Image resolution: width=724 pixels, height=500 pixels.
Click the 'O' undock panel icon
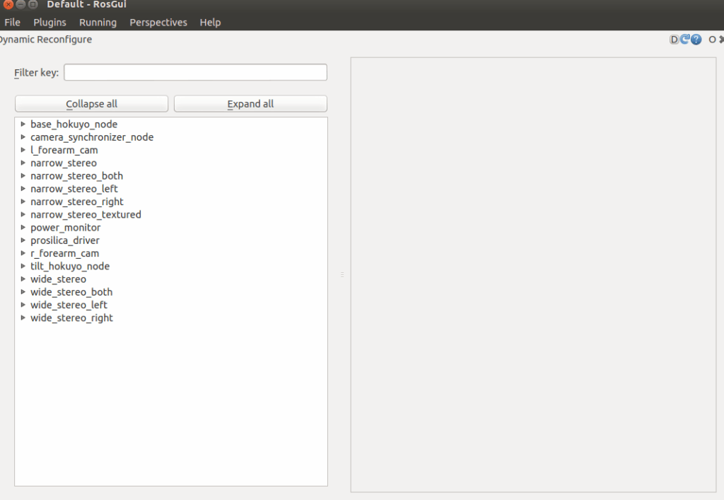point(712,40)
